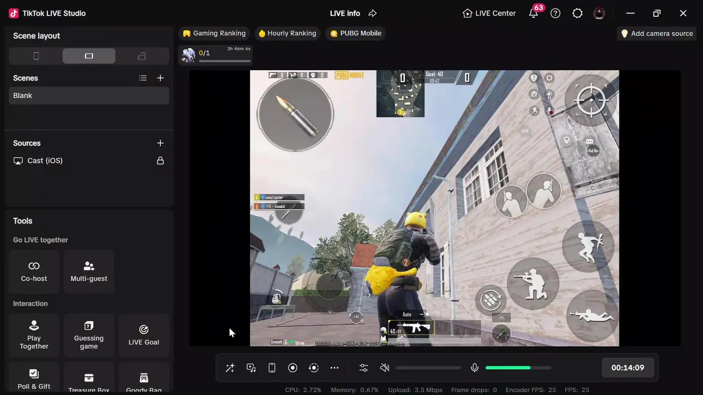
Task: Open LIVE Goal tool
Action: 144,335
